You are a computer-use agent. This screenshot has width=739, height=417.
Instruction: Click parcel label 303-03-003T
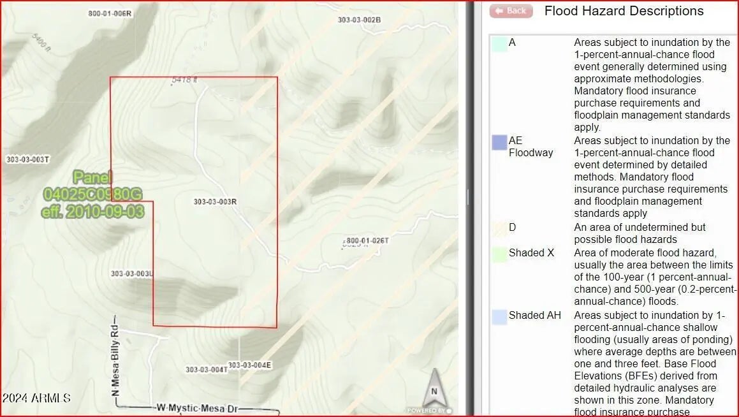[x=27, y=159]
